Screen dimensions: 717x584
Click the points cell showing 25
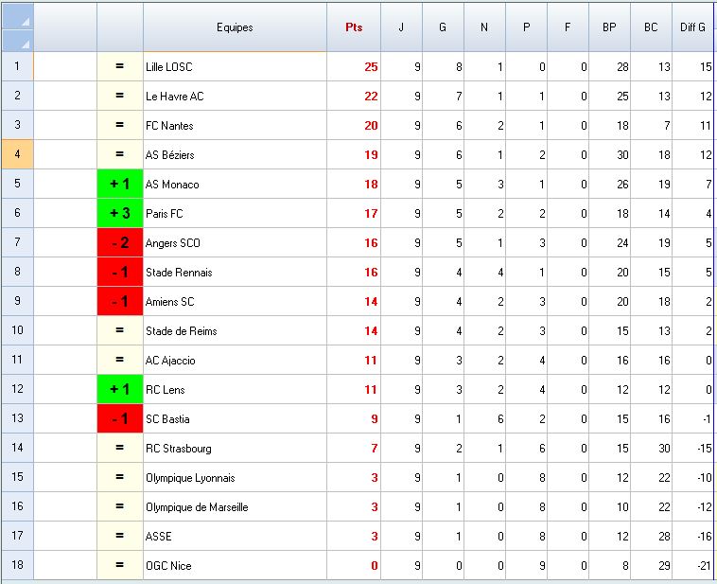(x=354, y=67)
